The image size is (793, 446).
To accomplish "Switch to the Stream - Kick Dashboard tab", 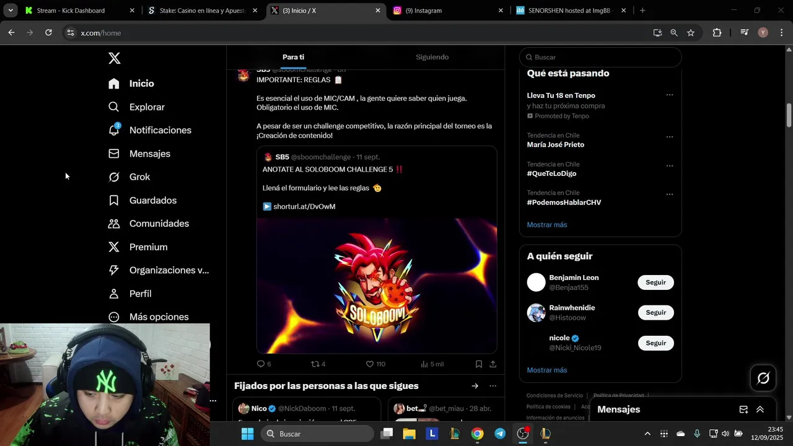I will [78, 11].
